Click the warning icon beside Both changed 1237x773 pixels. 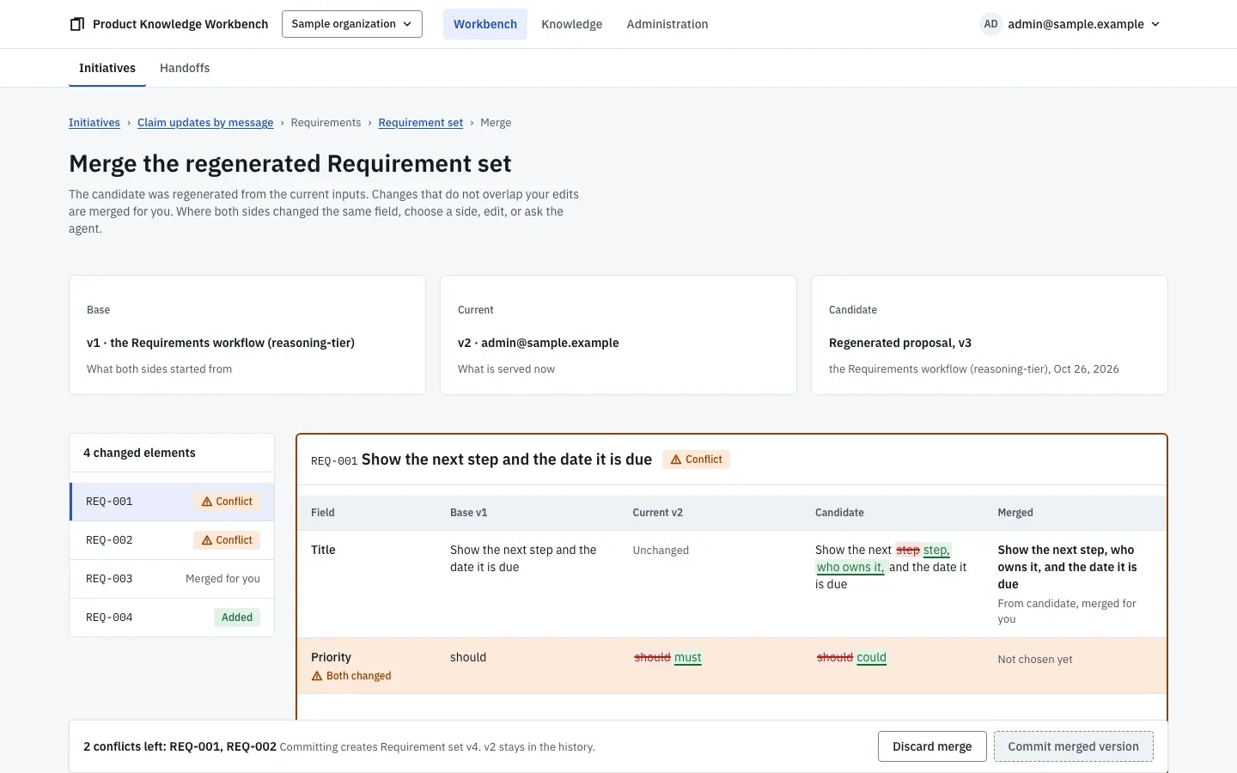click(x=317, y=676)
